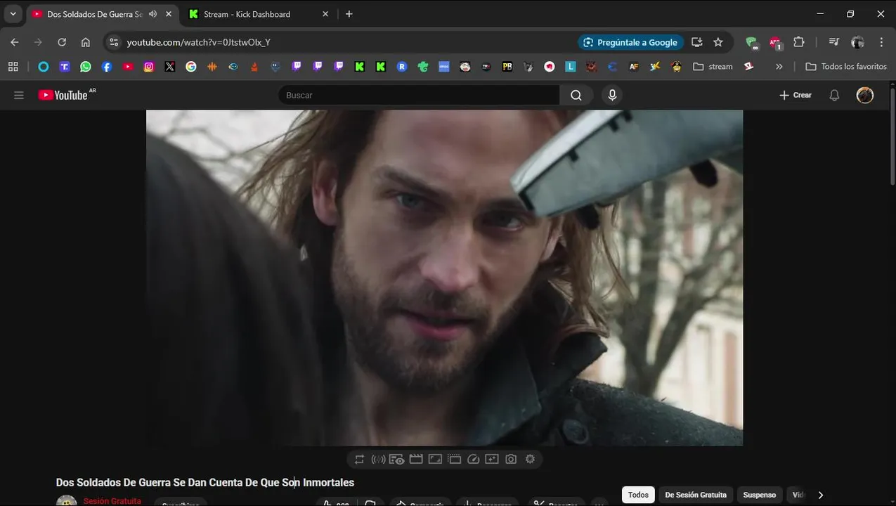
Task: Click the resize player rectangle icon below the video
Action: click(x=435, y=460)
